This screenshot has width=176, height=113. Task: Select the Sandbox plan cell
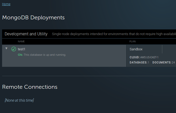[136, 49]
